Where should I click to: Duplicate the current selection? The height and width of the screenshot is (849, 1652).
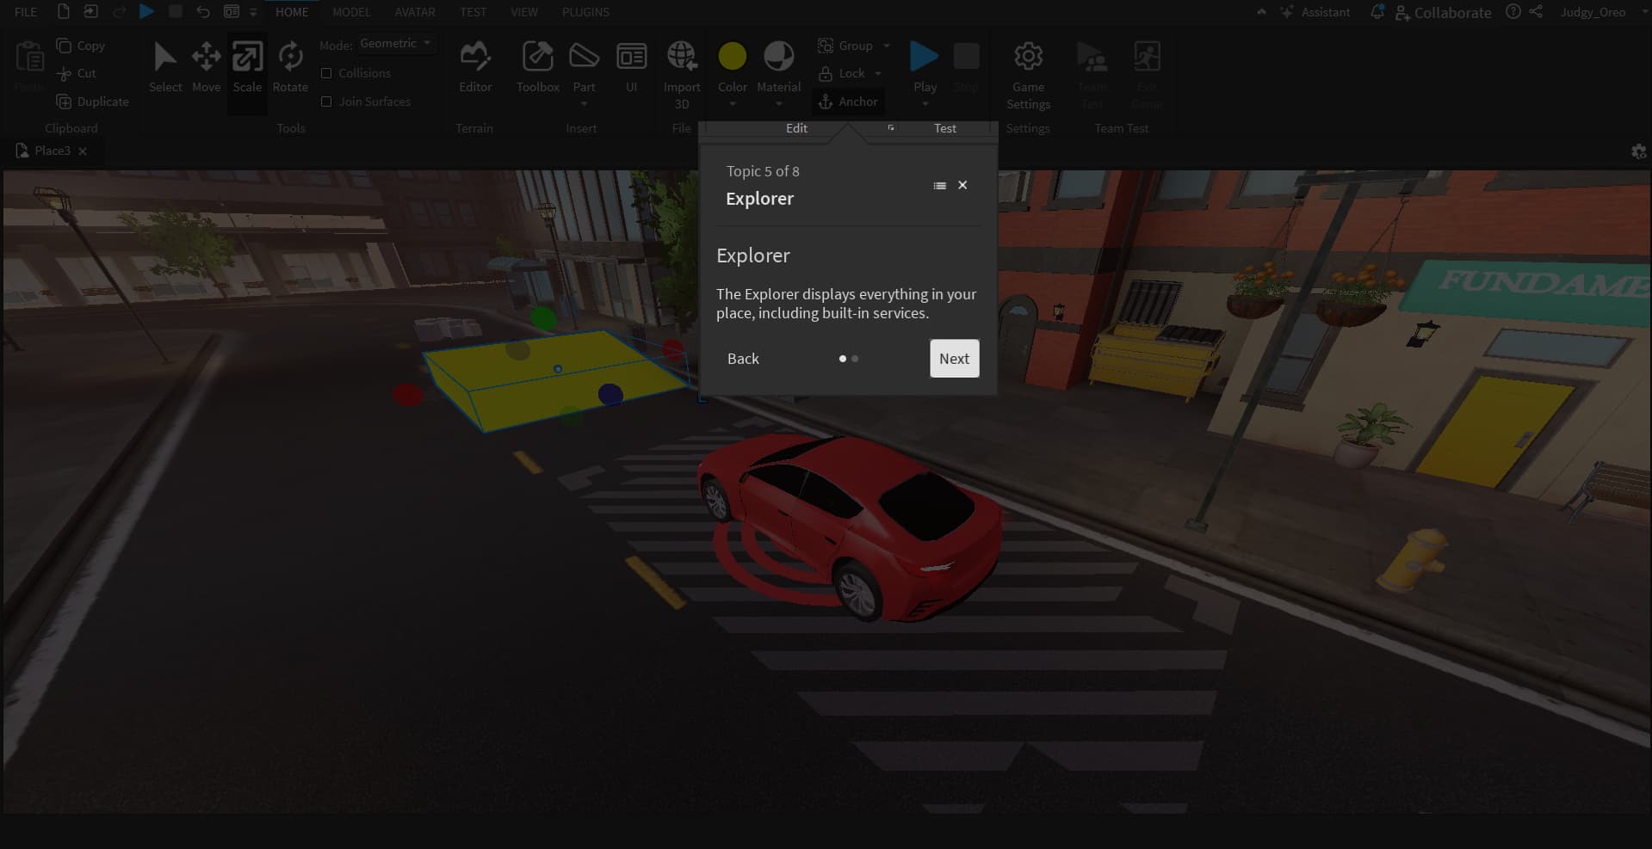pos(92,101)
